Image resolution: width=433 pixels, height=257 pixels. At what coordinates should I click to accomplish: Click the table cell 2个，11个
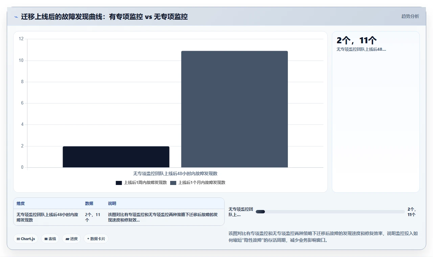93,217
